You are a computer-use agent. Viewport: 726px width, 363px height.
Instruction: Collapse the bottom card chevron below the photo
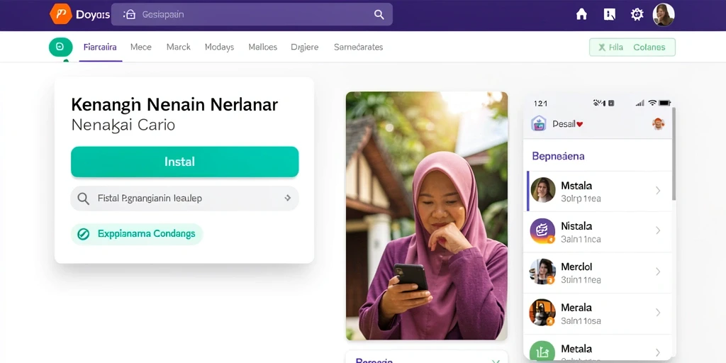pos(496,361)
